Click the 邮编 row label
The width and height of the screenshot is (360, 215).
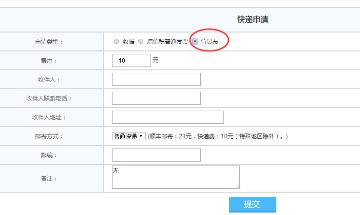51,155
